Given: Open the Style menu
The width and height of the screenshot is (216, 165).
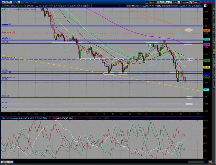Looking at the screenshot, I should point(175,2).
